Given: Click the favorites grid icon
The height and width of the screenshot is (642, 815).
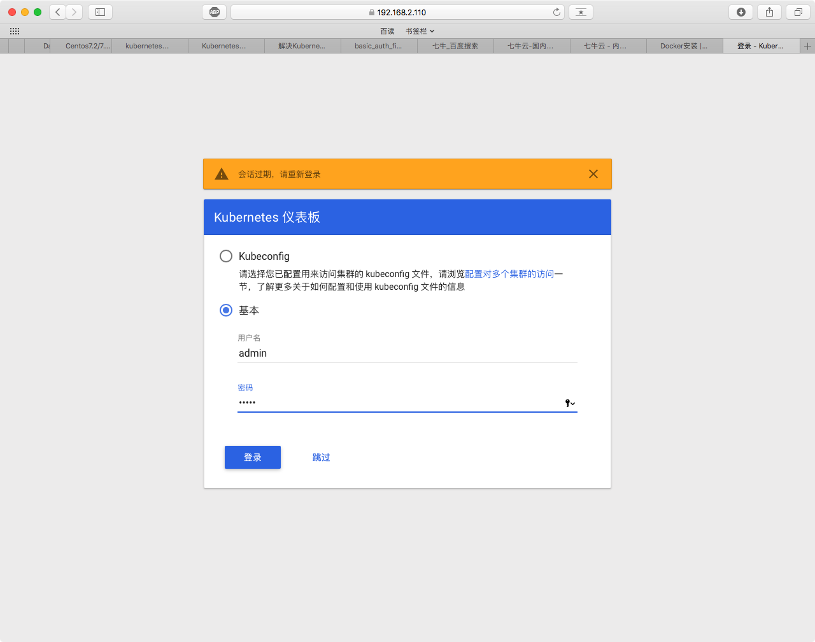Looking at the screenshot, I should click(15, 31).
